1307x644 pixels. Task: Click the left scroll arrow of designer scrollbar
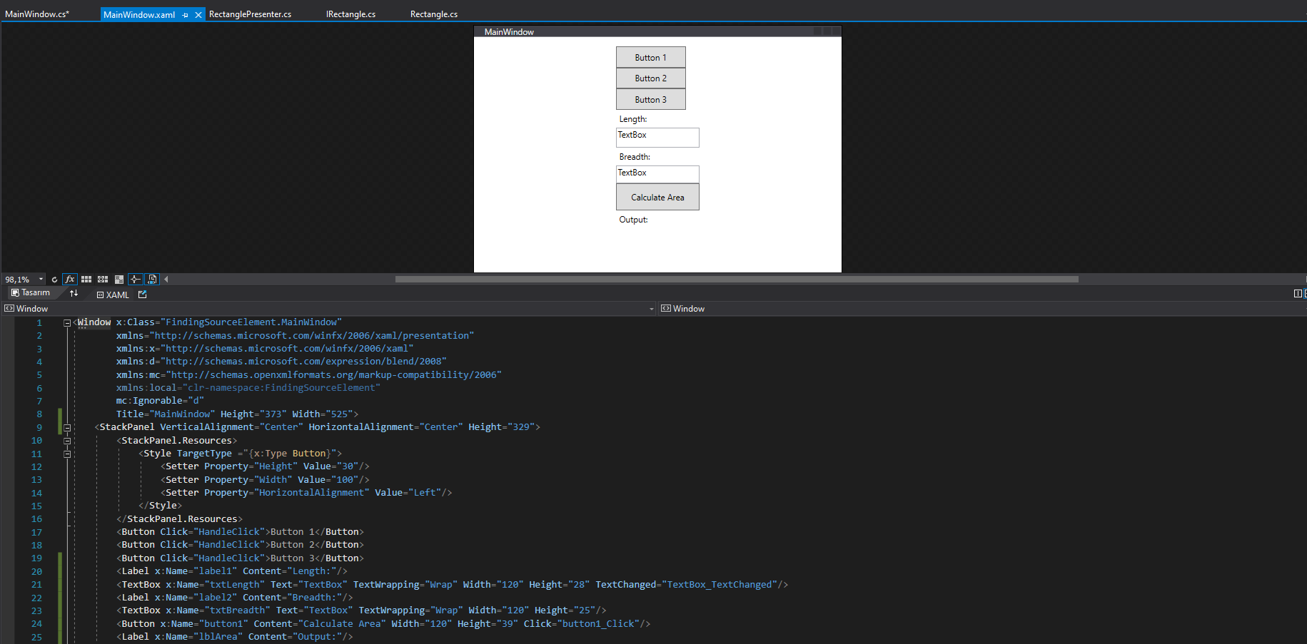click(166, 280)
